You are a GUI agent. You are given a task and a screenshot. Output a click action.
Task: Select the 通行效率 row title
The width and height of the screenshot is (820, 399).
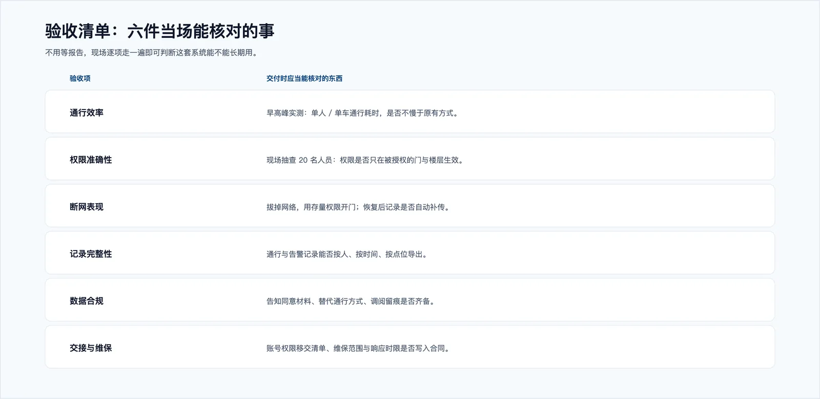[87, 113]
